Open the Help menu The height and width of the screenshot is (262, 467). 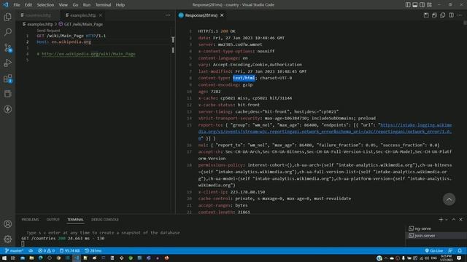120,5
